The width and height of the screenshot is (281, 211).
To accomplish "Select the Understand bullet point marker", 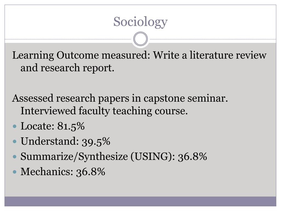I will click(15, 141).
